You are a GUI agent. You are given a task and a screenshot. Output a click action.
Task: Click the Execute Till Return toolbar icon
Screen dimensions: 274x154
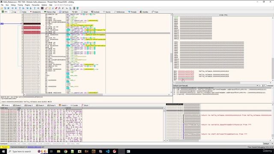(x=35, y=8)
